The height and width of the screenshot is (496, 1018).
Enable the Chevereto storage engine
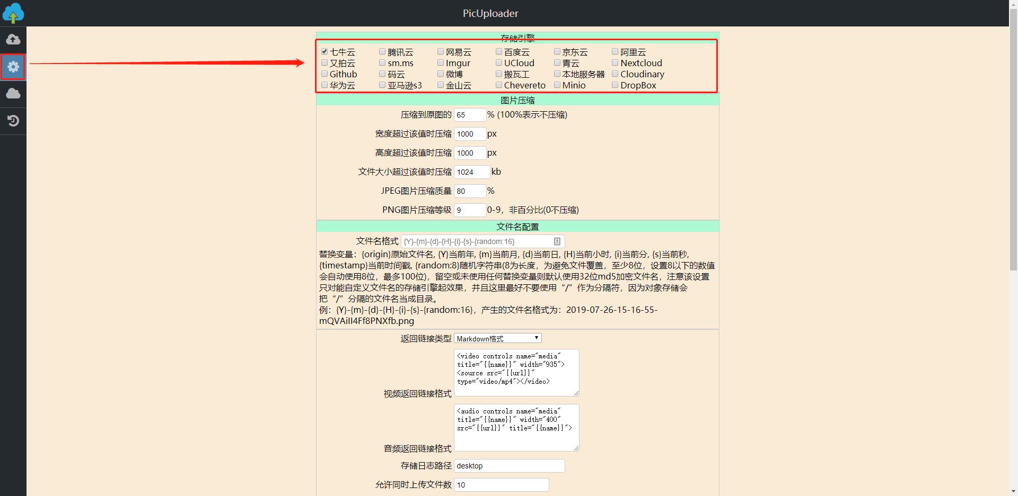point(499,85)
